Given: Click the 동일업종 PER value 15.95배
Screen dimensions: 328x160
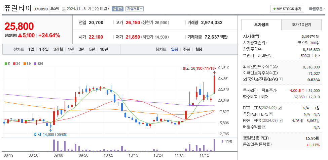Looking at the screenshot, I should [313, 138].
